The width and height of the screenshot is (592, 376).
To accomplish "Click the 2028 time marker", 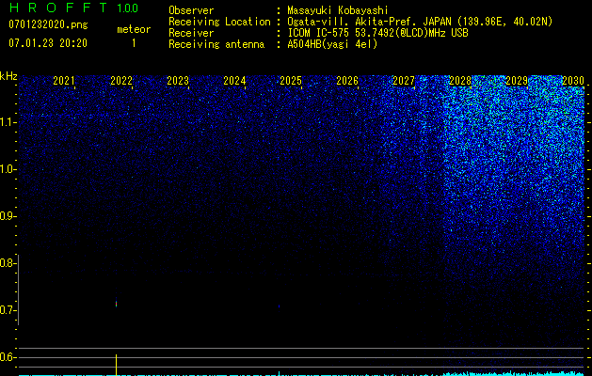I will click(x=460, y=81).
